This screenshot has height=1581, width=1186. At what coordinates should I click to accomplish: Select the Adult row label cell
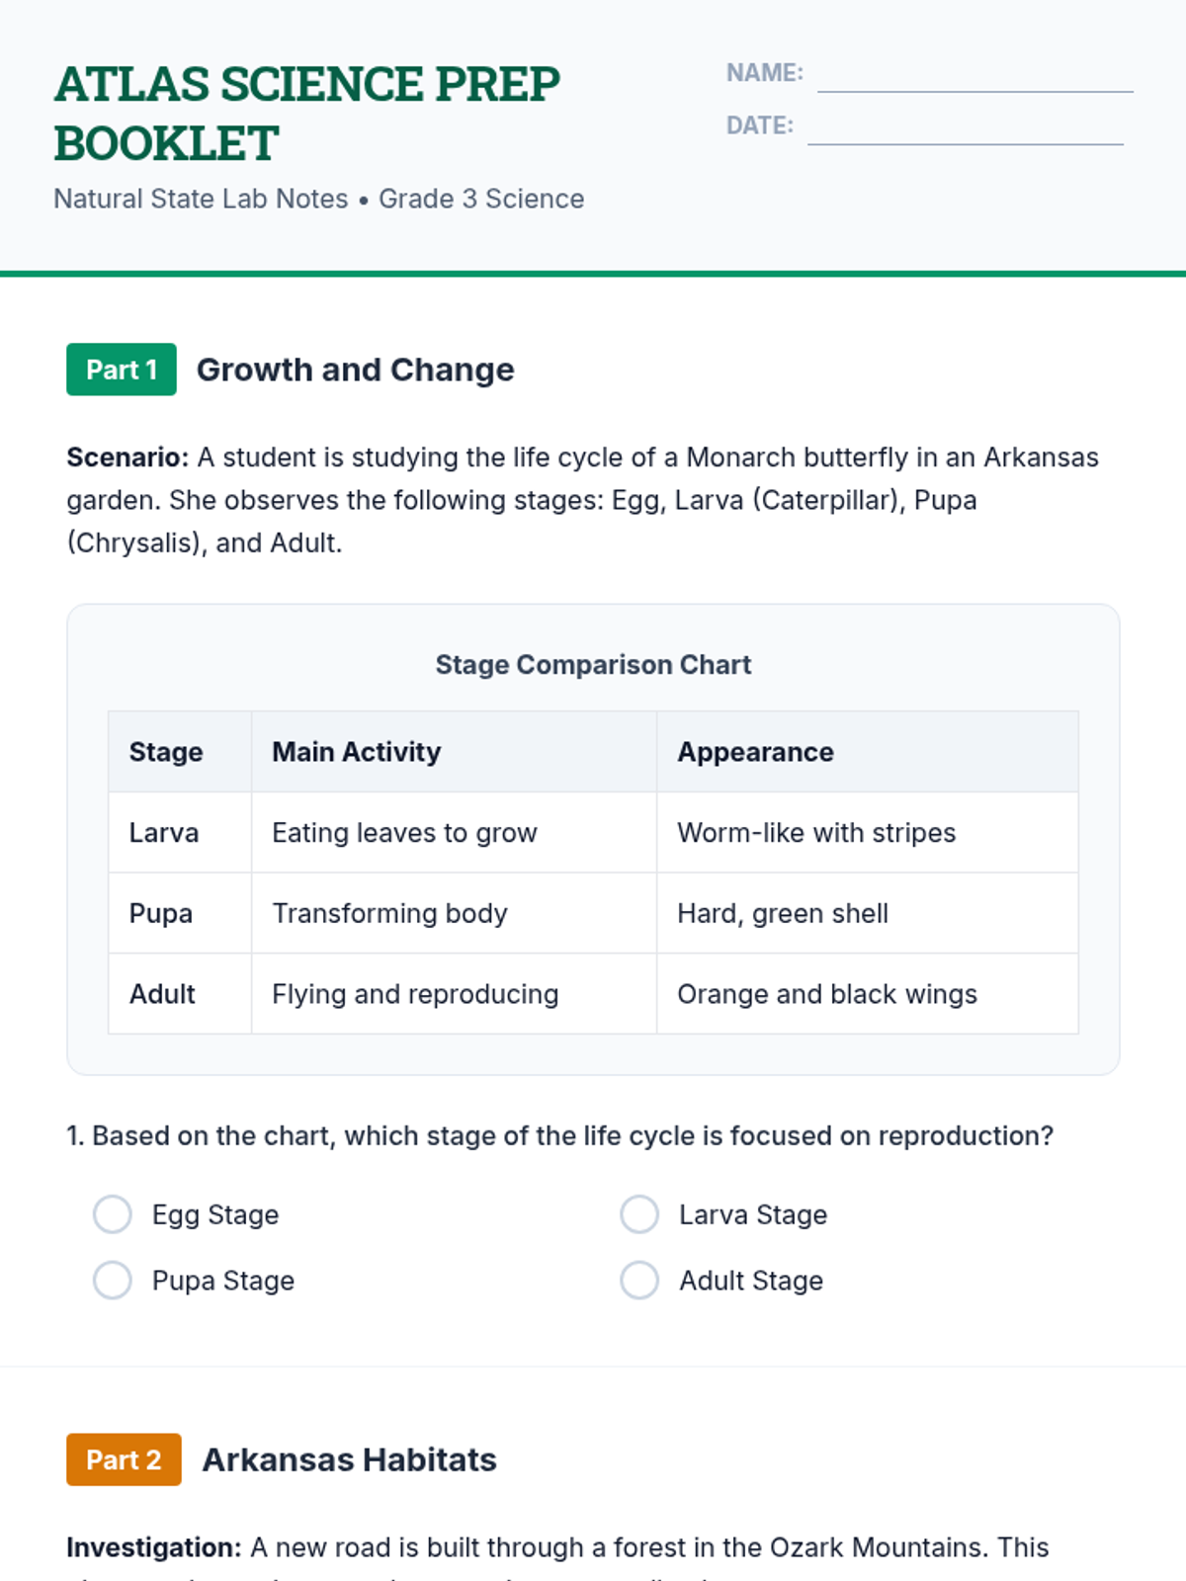(162, 994)
